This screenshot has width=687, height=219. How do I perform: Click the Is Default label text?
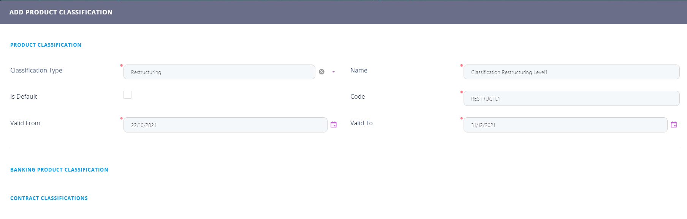[24, 96]
